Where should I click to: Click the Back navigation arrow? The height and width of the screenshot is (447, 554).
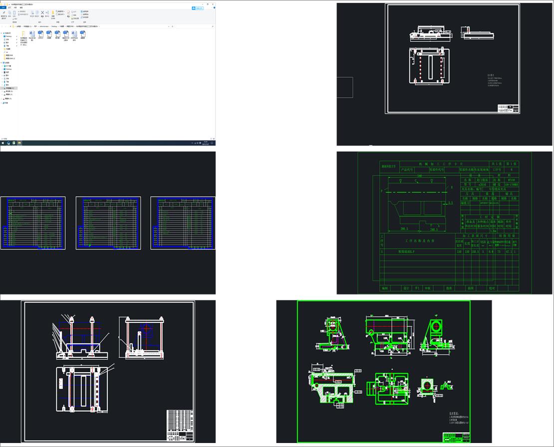click(2, 26)
